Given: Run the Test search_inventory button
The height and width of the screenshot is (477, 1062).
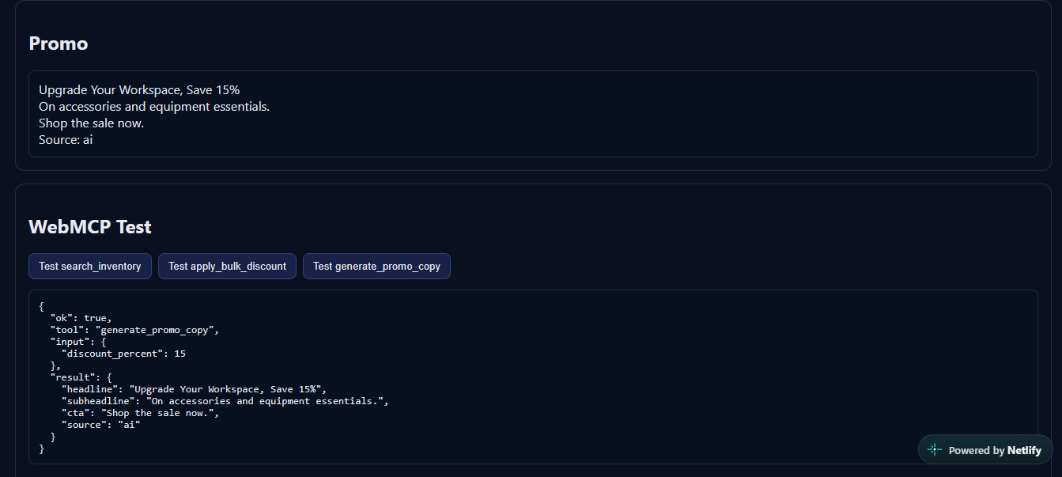Looking at the screenshot, I should 90,267.
